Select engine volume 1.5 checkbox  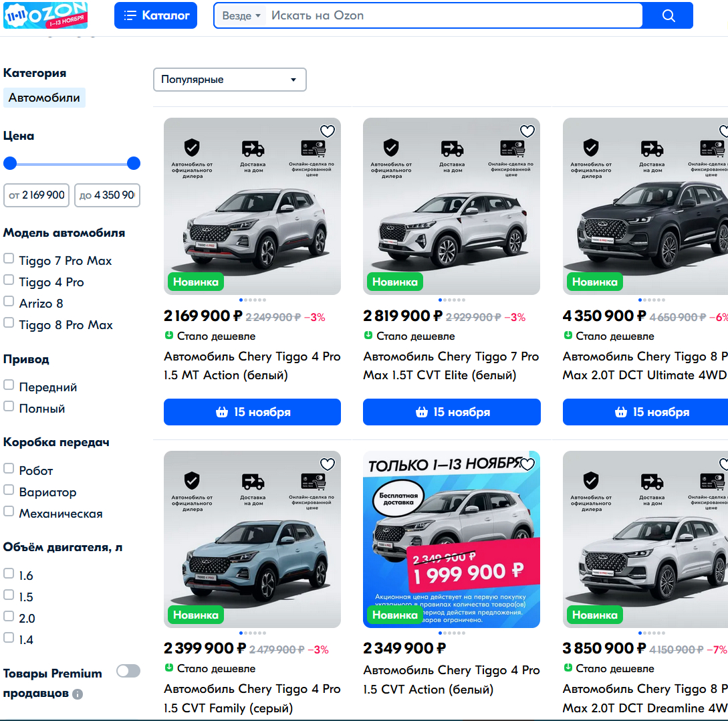tap(9, 595)
